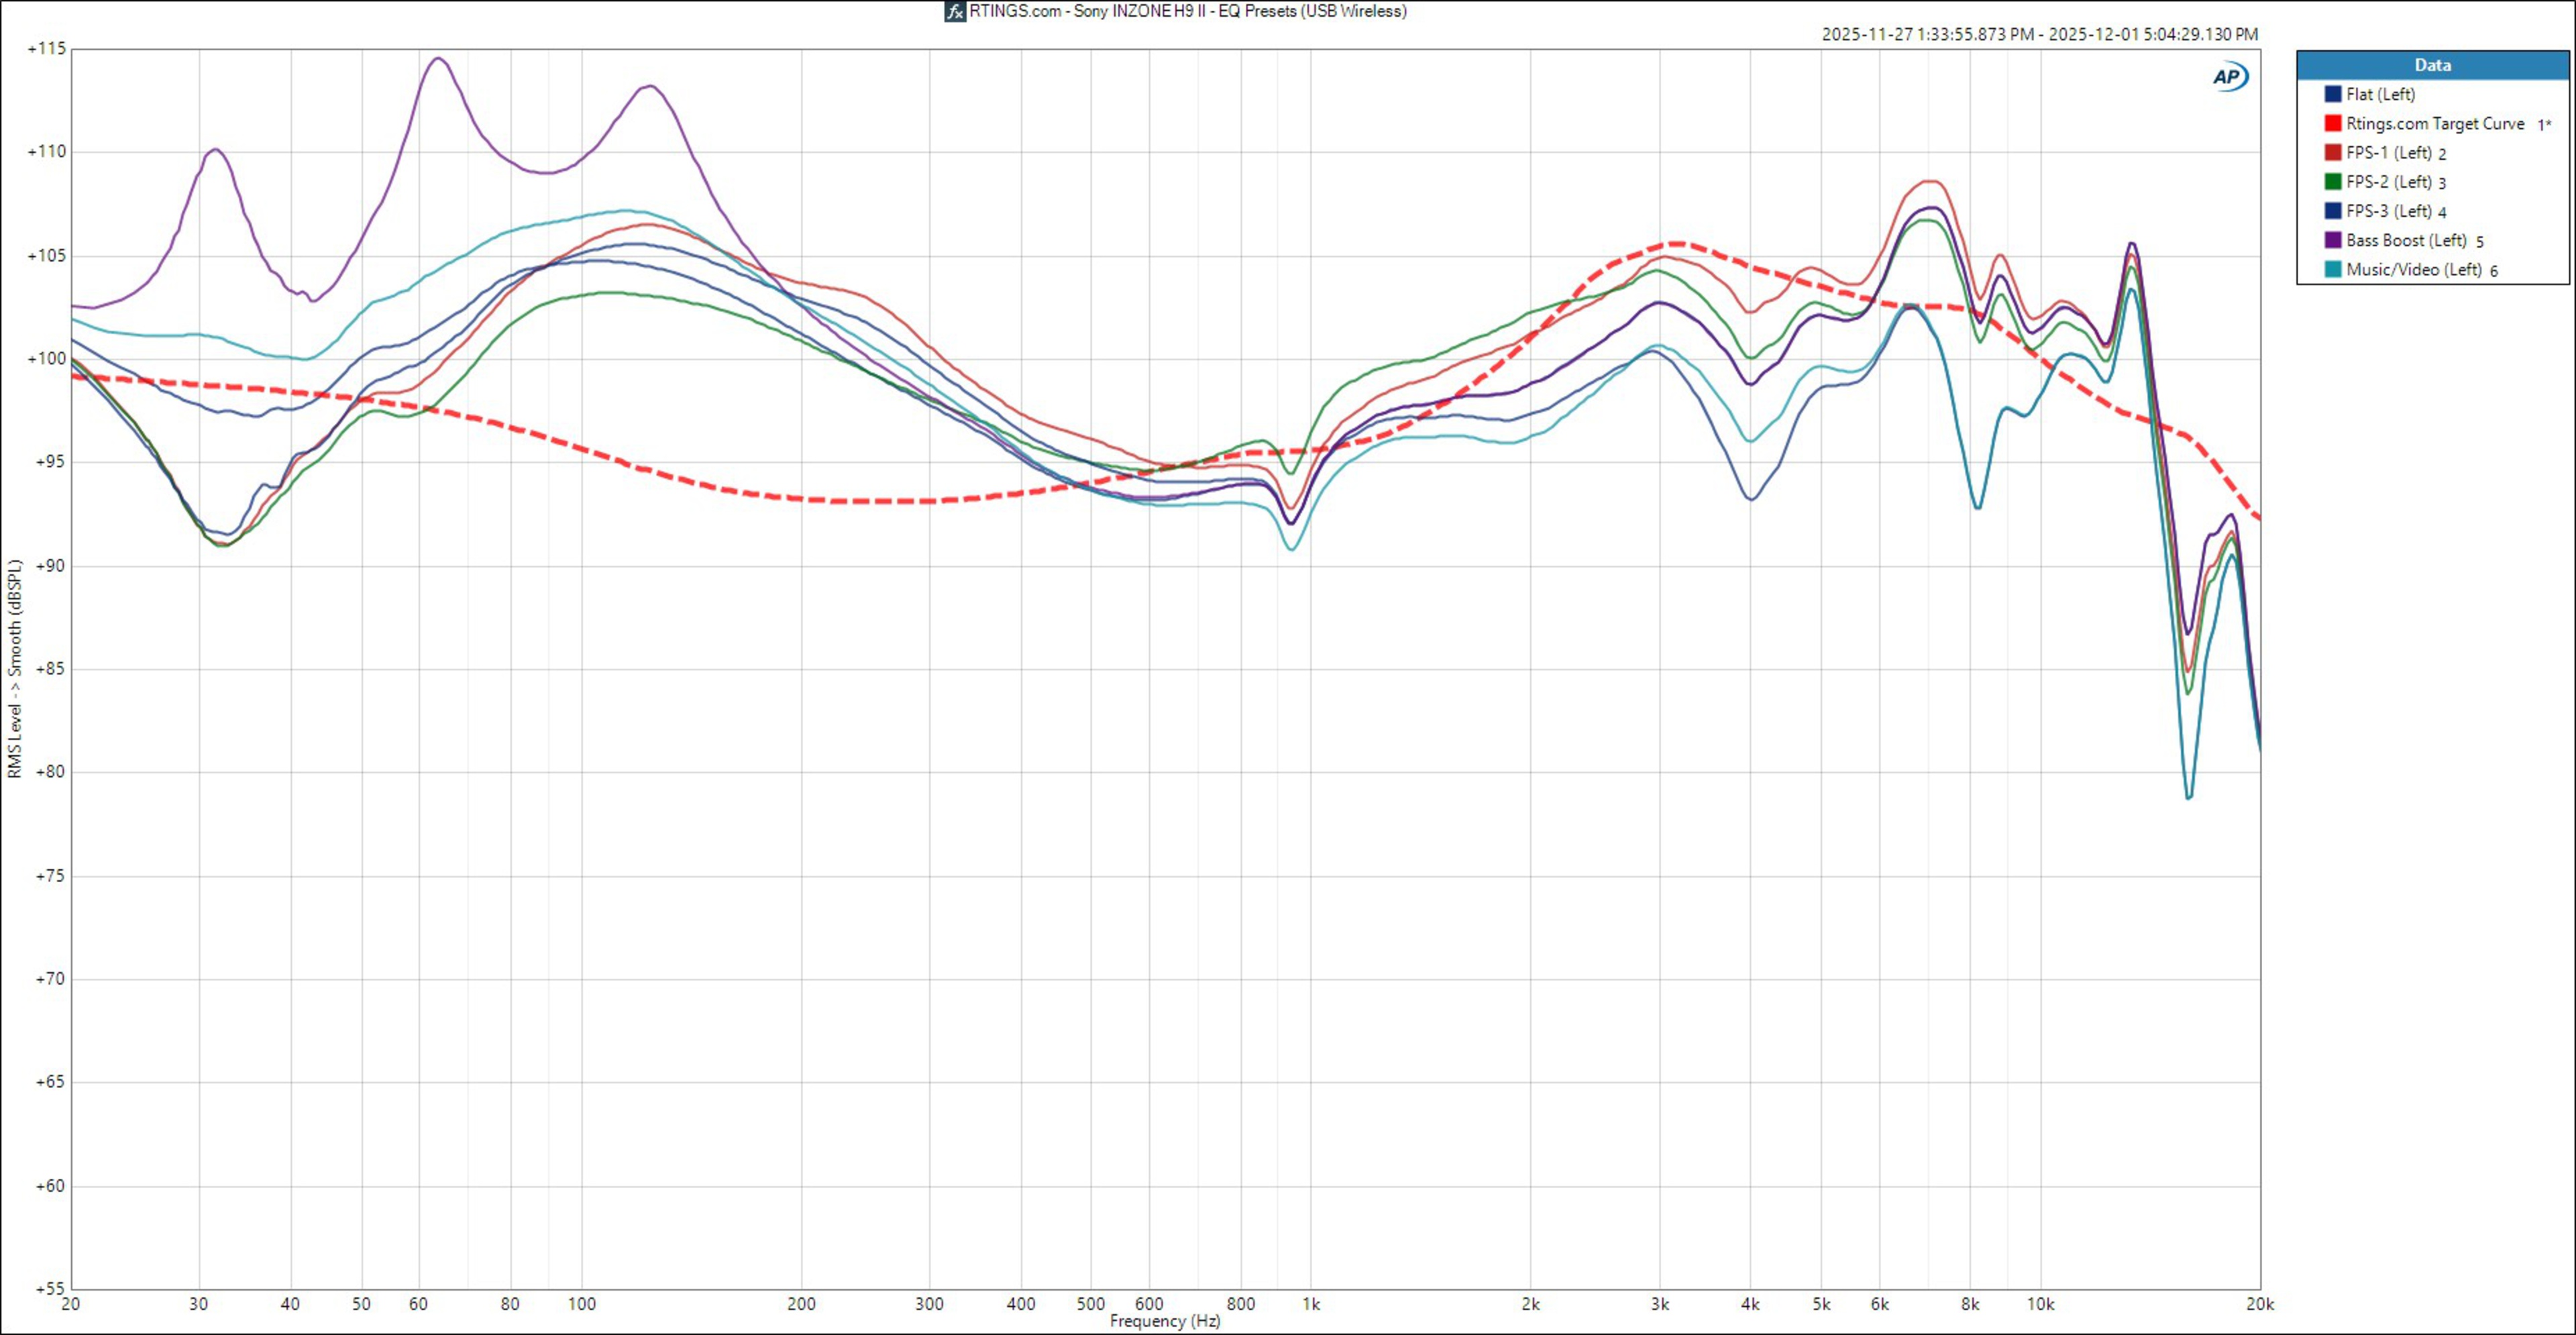Click the green FPS-2 (Left) swatch
This screenshot has height=1335, width=2576.
point(2333,182)
